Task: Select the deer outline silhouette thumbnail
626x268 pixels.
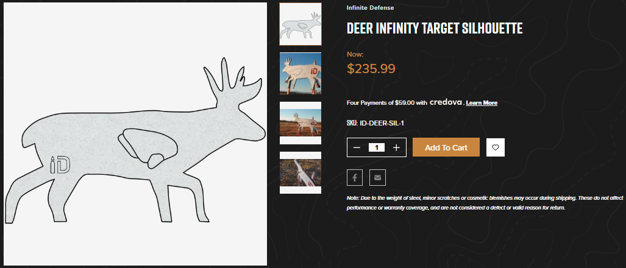Action: (300, 24)
